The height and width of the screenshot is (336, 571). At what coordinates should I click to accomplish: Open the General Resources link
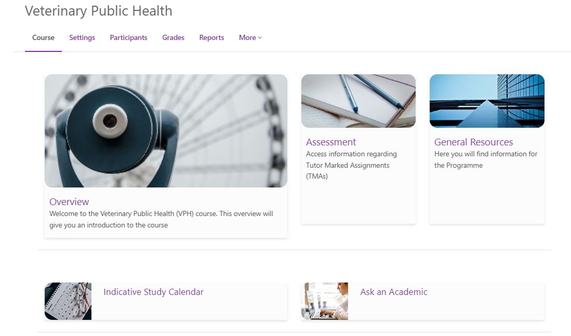473,142
